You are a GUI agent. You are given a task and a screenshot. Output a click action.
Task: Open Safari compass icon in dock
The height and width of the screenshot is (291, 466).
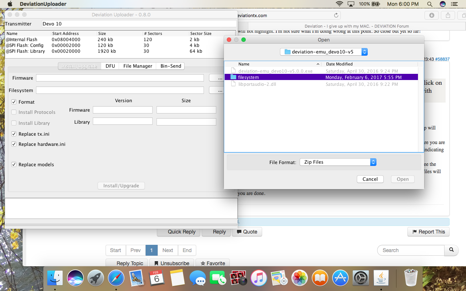116,279
